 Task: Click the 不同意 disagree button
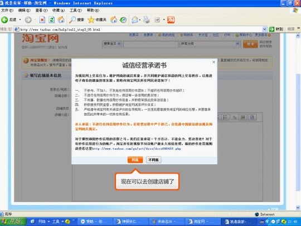click(x=154, y=160)
